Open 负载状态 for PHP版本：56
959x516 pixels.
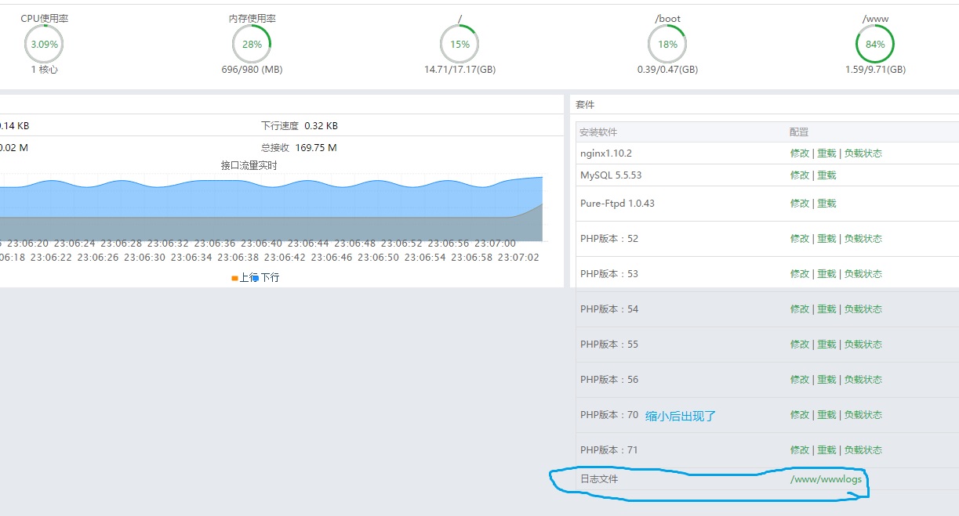[x=863, y=380]
